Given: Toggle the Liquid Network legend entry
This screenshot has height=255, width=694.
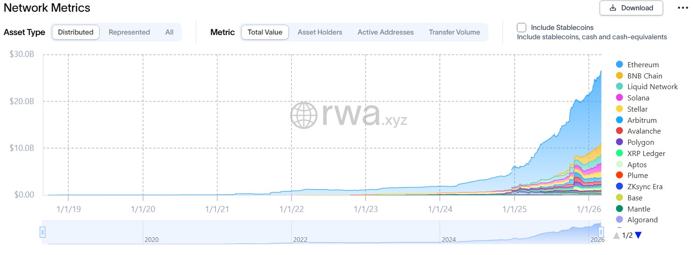Looking at the screenshot, I should (x=652, y=87).
